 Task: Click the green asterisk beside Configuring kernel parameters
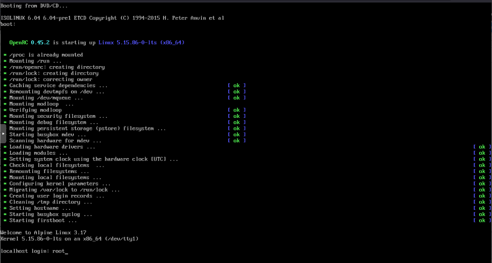point(5,184)
